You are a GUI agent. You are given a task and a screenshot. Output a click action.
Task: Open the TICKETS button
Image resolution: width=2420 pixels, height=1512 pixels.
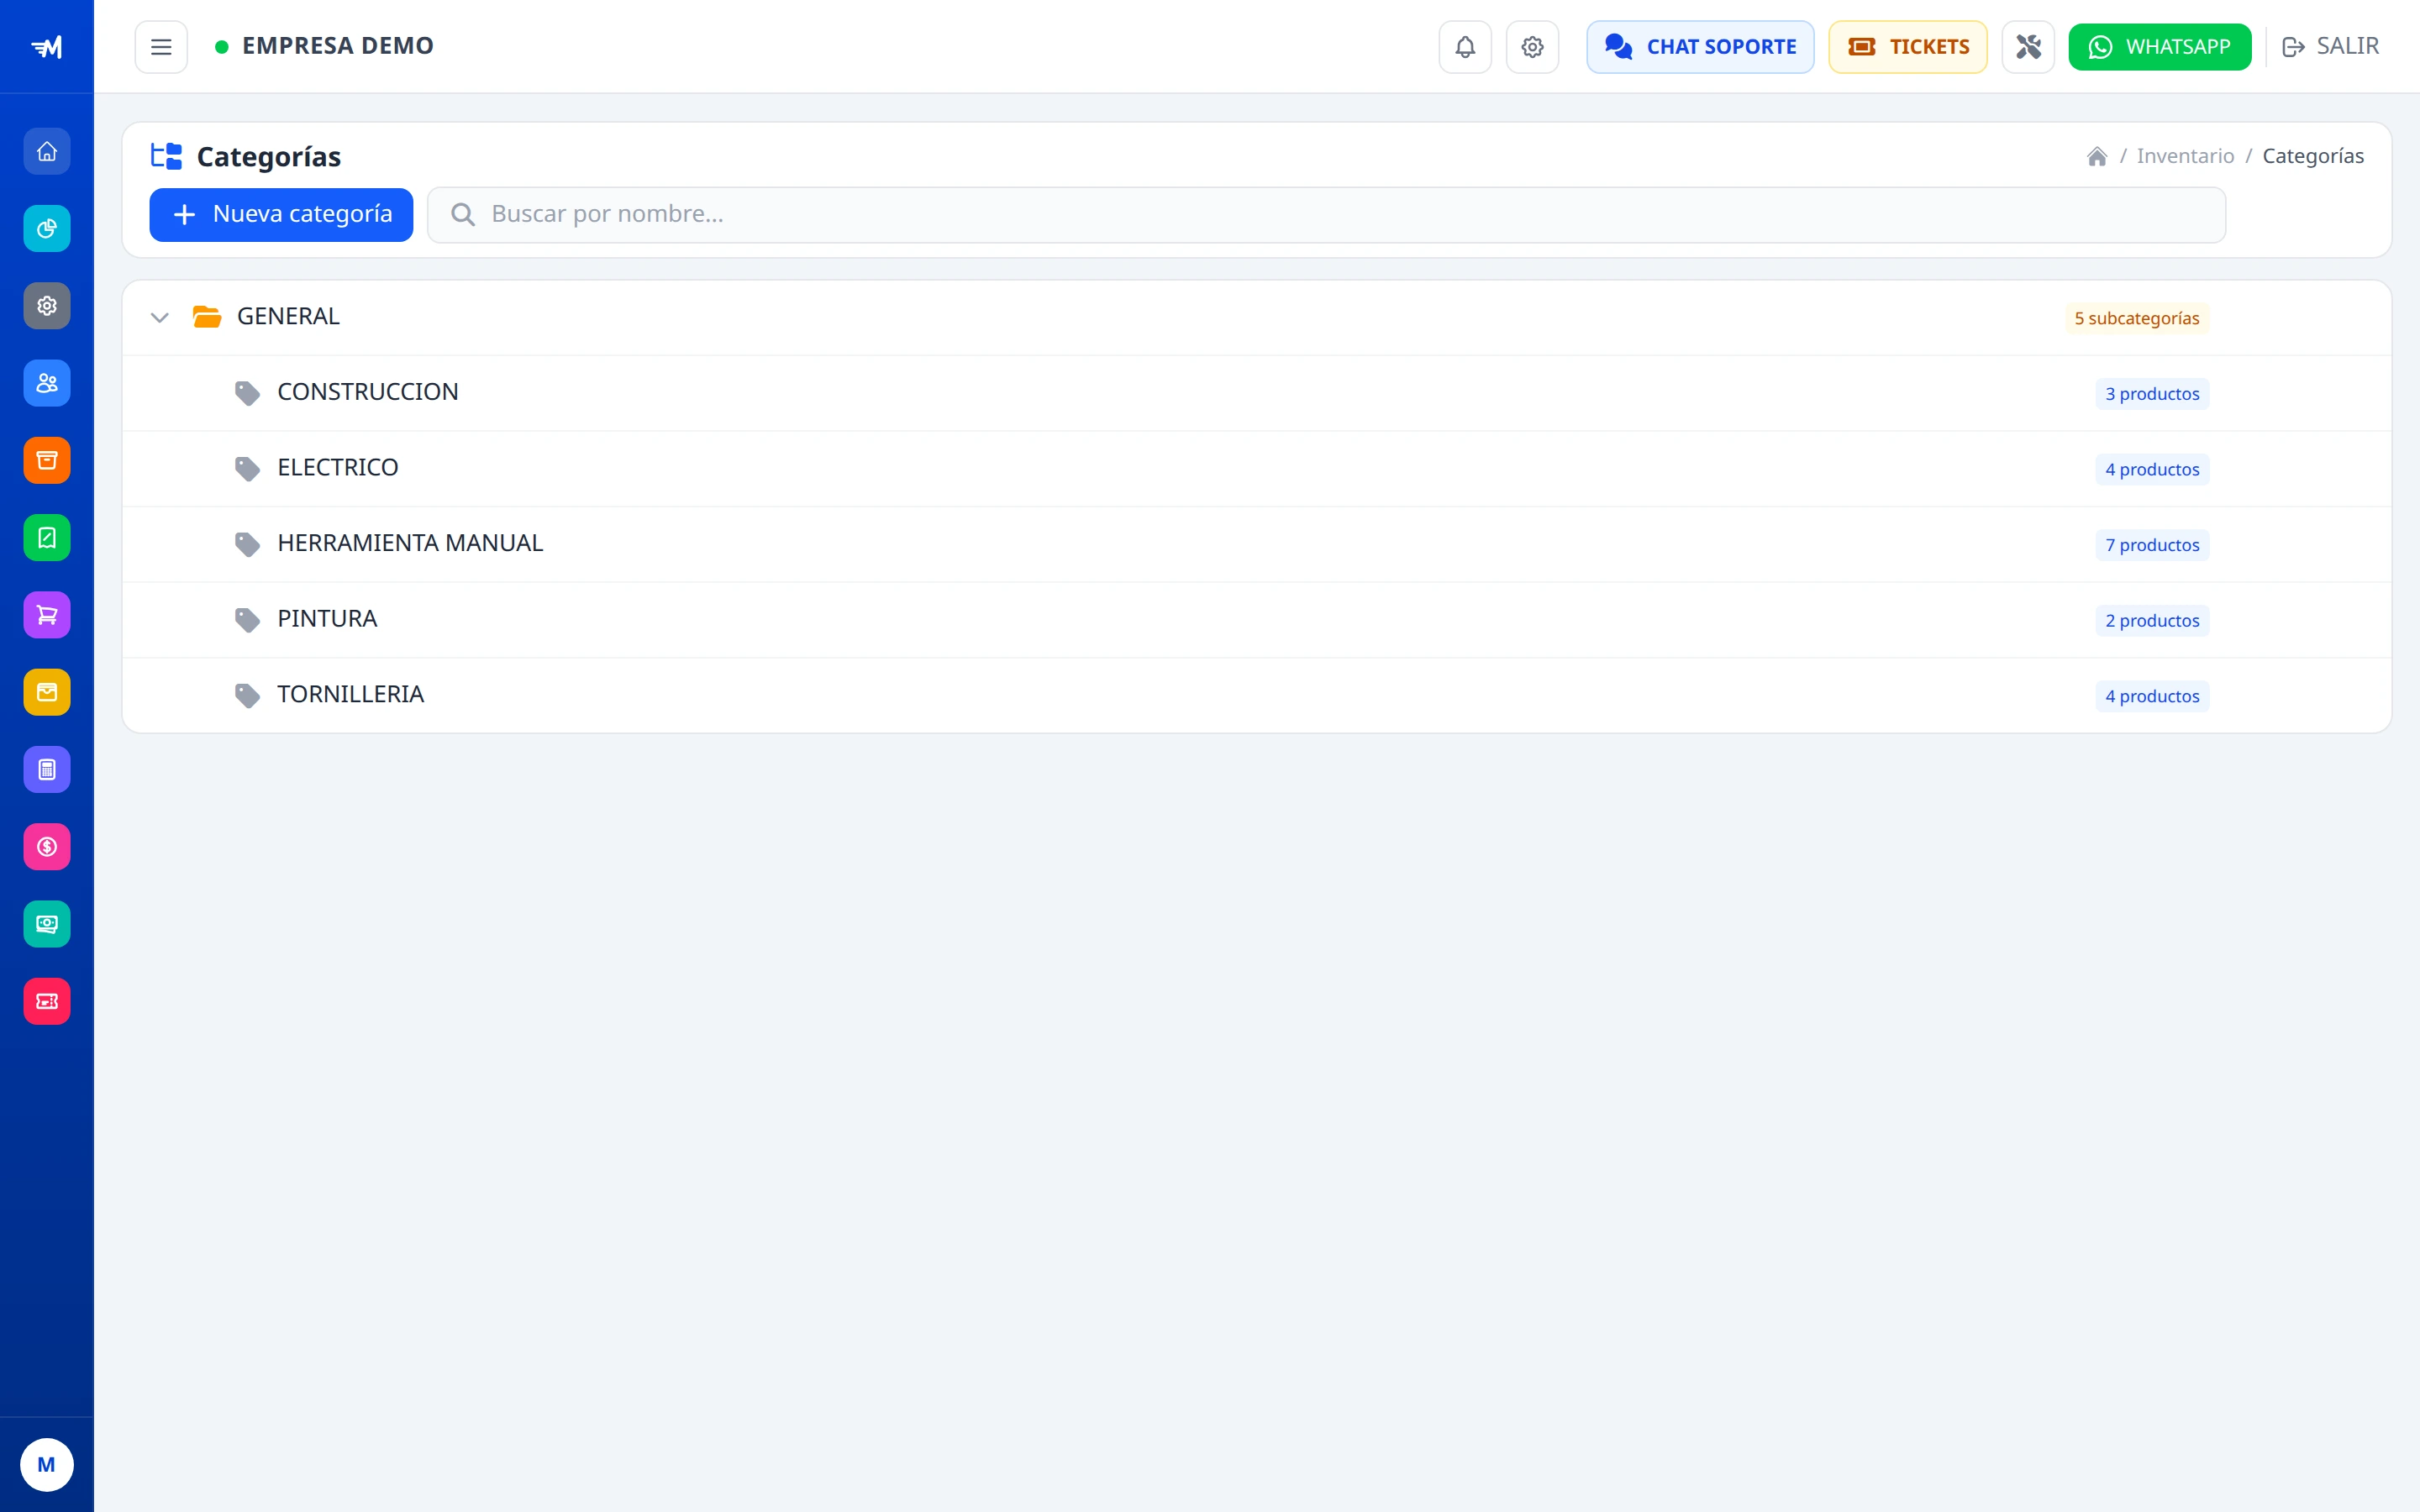pyautogui.click(x=1908, y=47)
